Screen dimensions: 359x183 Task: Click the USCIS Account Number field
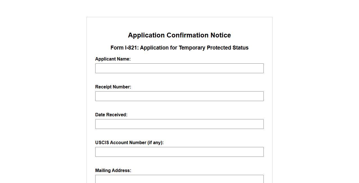[x=179, y=152]
